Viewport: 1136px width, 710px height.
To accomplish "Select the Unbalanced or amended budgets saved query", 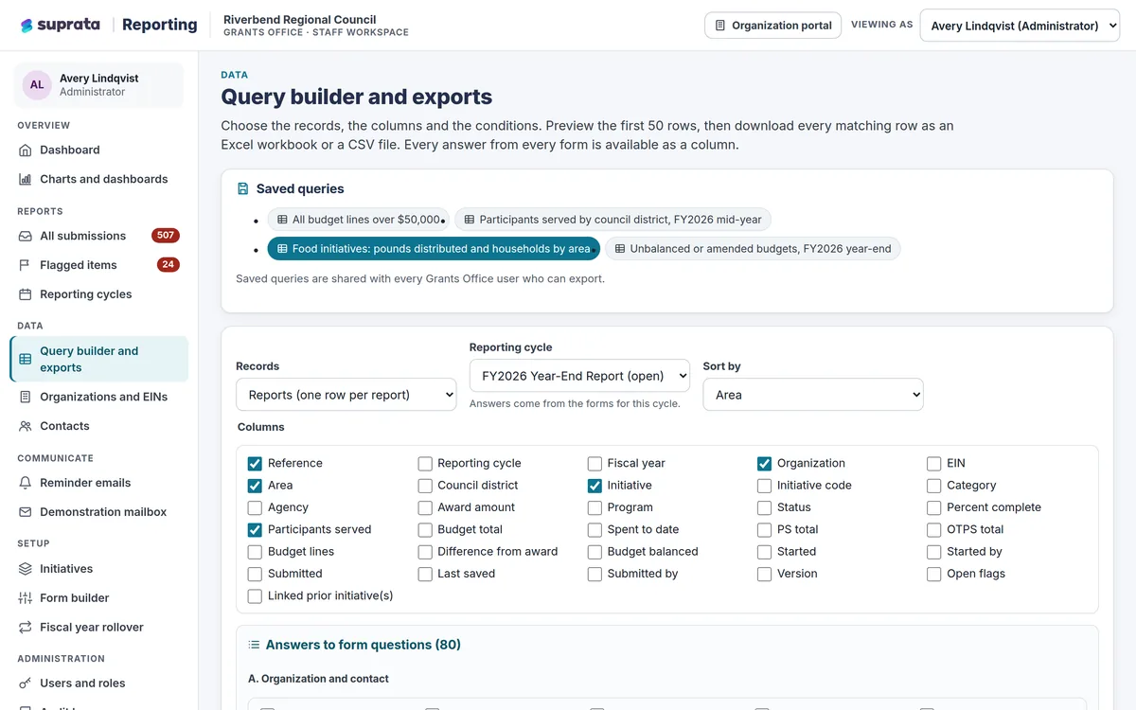I will (x=753, y=249).
